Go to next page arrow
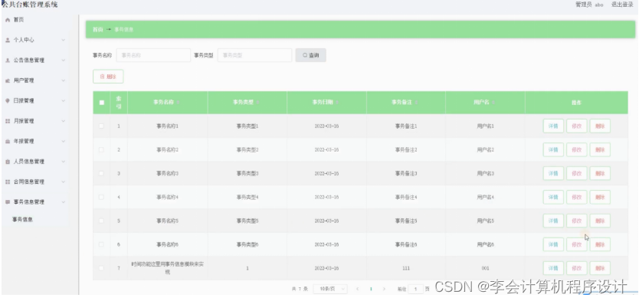 384,289
